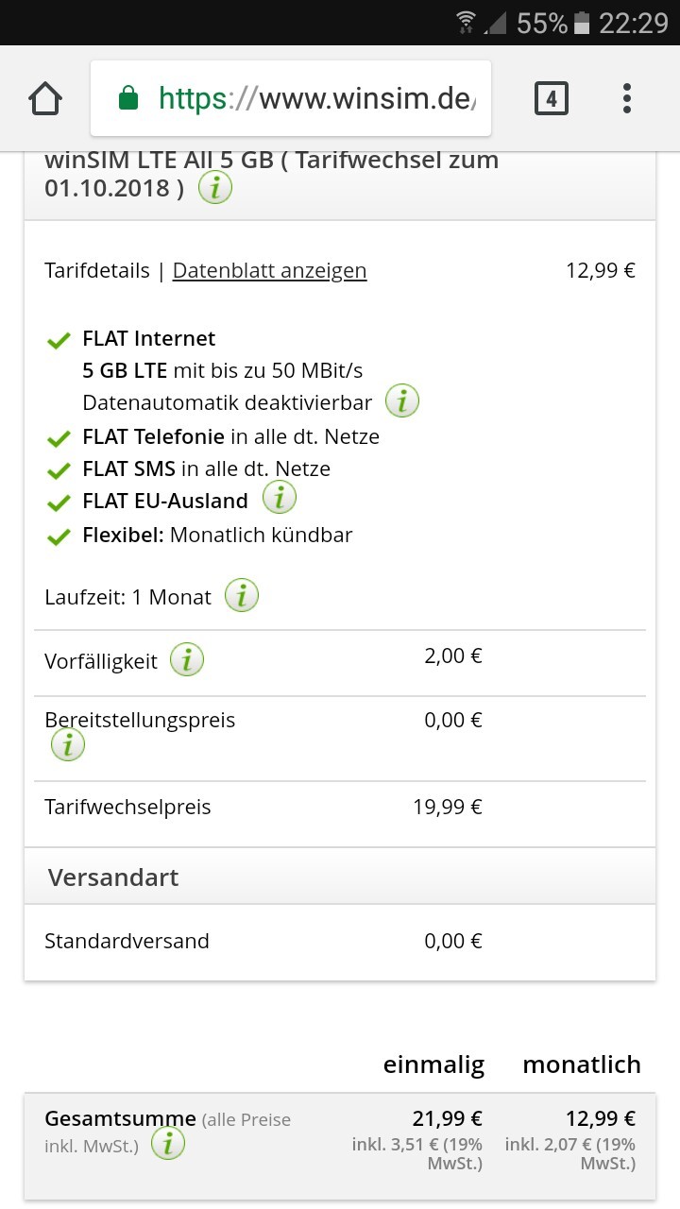
Task: Tap the green checkmark next to FLAT Internet
Action: pos(59,341)
